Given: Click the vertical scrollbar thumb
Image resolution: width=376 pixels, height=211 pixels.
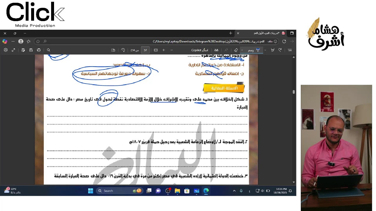Looking at the screenshot, I should coord(294,92).
